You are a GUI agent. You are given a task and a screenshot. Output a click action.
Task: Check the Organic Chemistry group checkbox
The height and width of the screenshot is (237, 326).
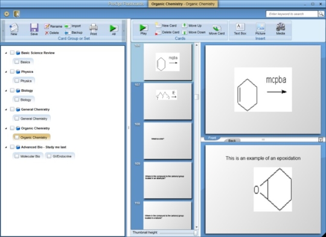[12, 128]
